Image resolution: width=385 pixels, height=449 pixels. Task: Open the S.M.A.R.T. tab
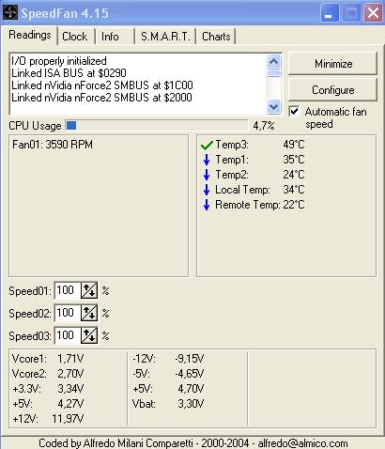coord(165,37)
